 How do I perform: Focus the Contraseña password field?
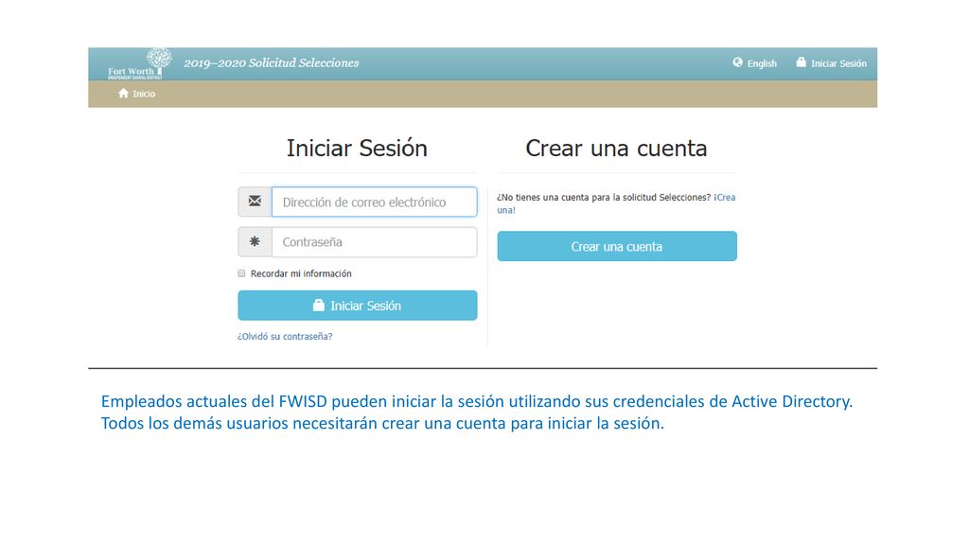click(374, 242)
